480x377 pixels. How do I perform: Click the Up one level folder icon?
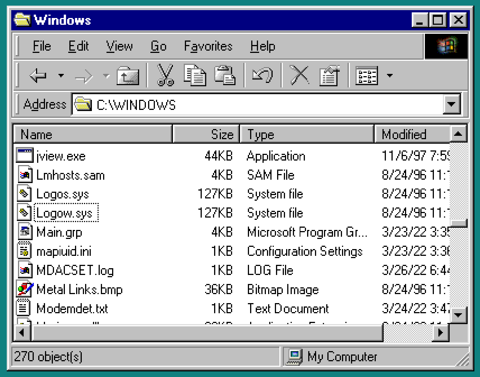127,75
